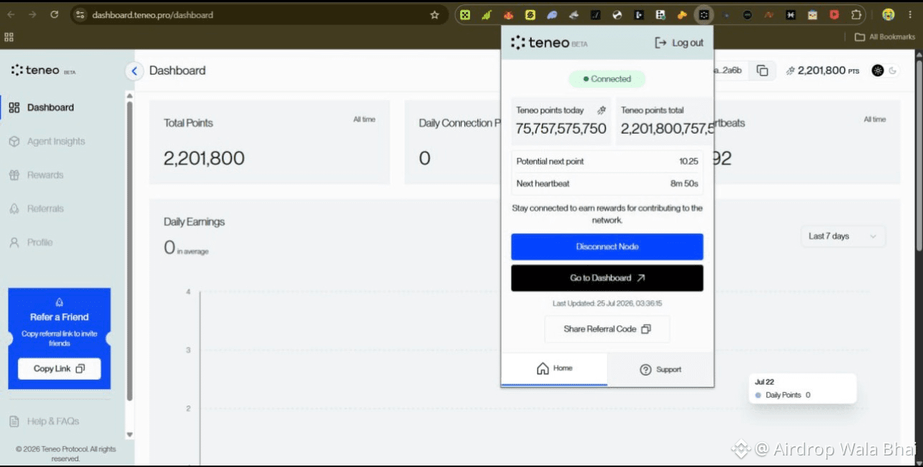Open the Teneo extension icon in toolbar
Viewport: 923px width, 467px height.
point(704,14)
